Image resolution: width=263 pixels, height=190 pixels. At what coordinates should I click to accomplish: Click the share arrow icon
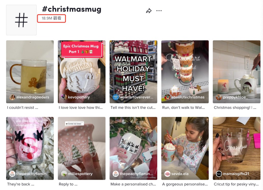click(x=149, y=11)
